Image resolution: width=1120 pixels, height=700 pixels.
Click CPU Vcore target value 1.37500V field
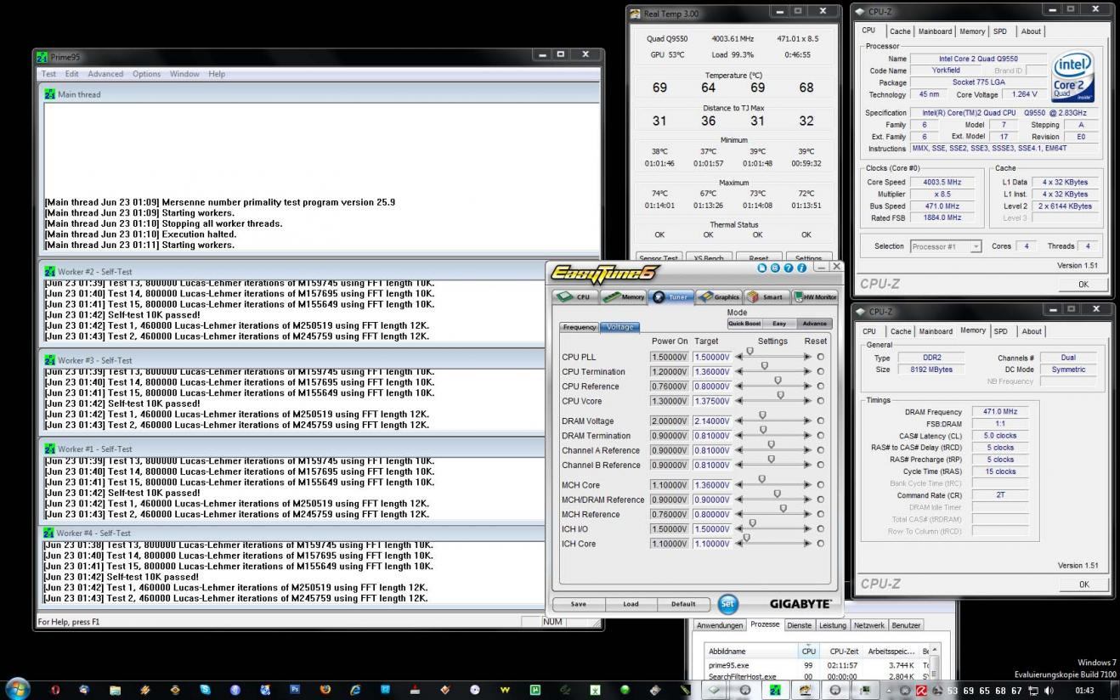coord(711,401)
